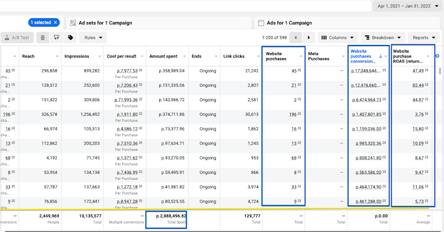This screenshot has height=232, width=444.
Task: Open cost per result link р.1,911.80
Action: [127, 115]
